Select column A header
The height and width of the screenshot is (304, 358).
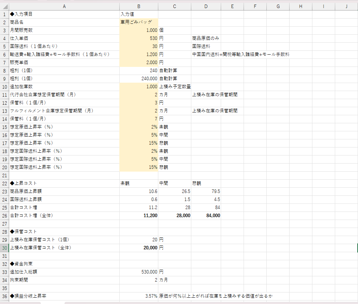[64, 6]
